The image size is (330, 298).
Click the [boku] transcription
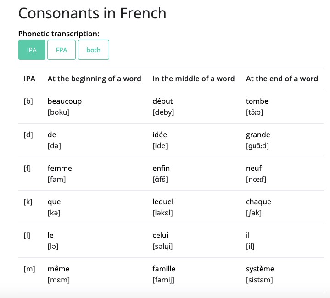point(58,112)
